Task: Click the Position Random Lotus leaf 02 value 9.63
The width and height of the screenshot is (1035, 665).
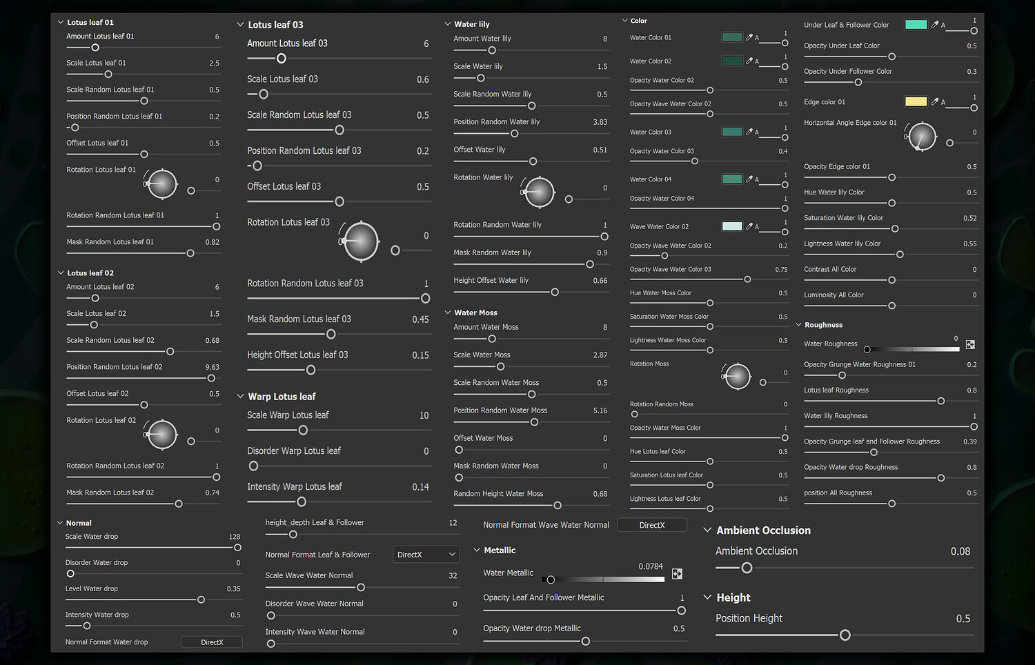Action: (x=212, y=367)
